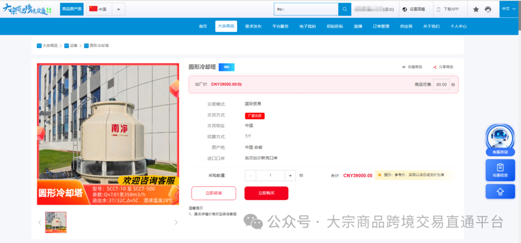Image resolution: width=521 pixels, height=243 pixels.
Task: Go to 订单管理 in navigation bar
Action: coord(381,26)
